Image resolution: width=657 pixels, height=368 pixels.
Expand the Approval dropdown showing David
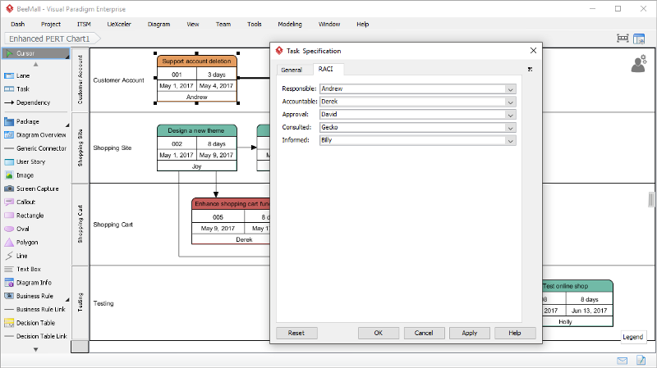(x=510, y=115)
